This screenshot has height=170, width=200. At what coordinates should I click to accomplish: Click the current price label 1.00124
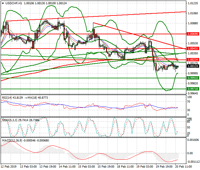click(193, 66)
